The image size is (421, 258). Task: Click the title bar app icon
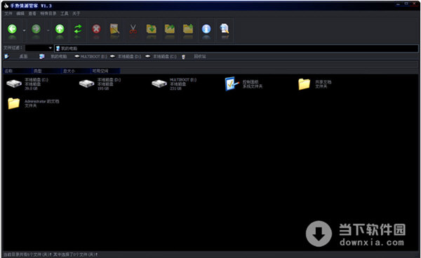point(6,6)
